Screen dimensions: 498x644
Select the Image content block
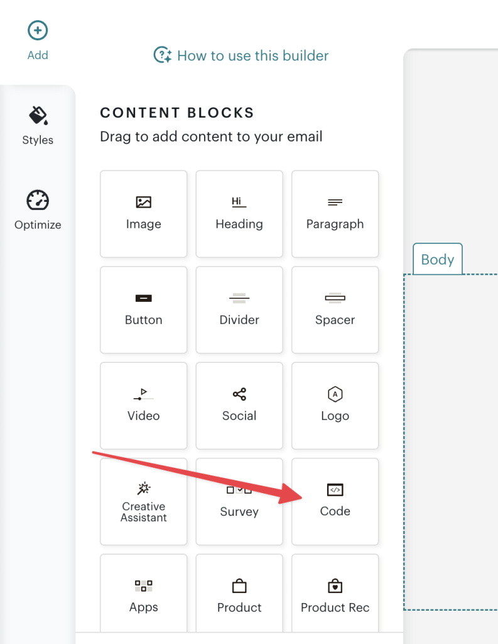pyautogui.click(x=143, y=214)
